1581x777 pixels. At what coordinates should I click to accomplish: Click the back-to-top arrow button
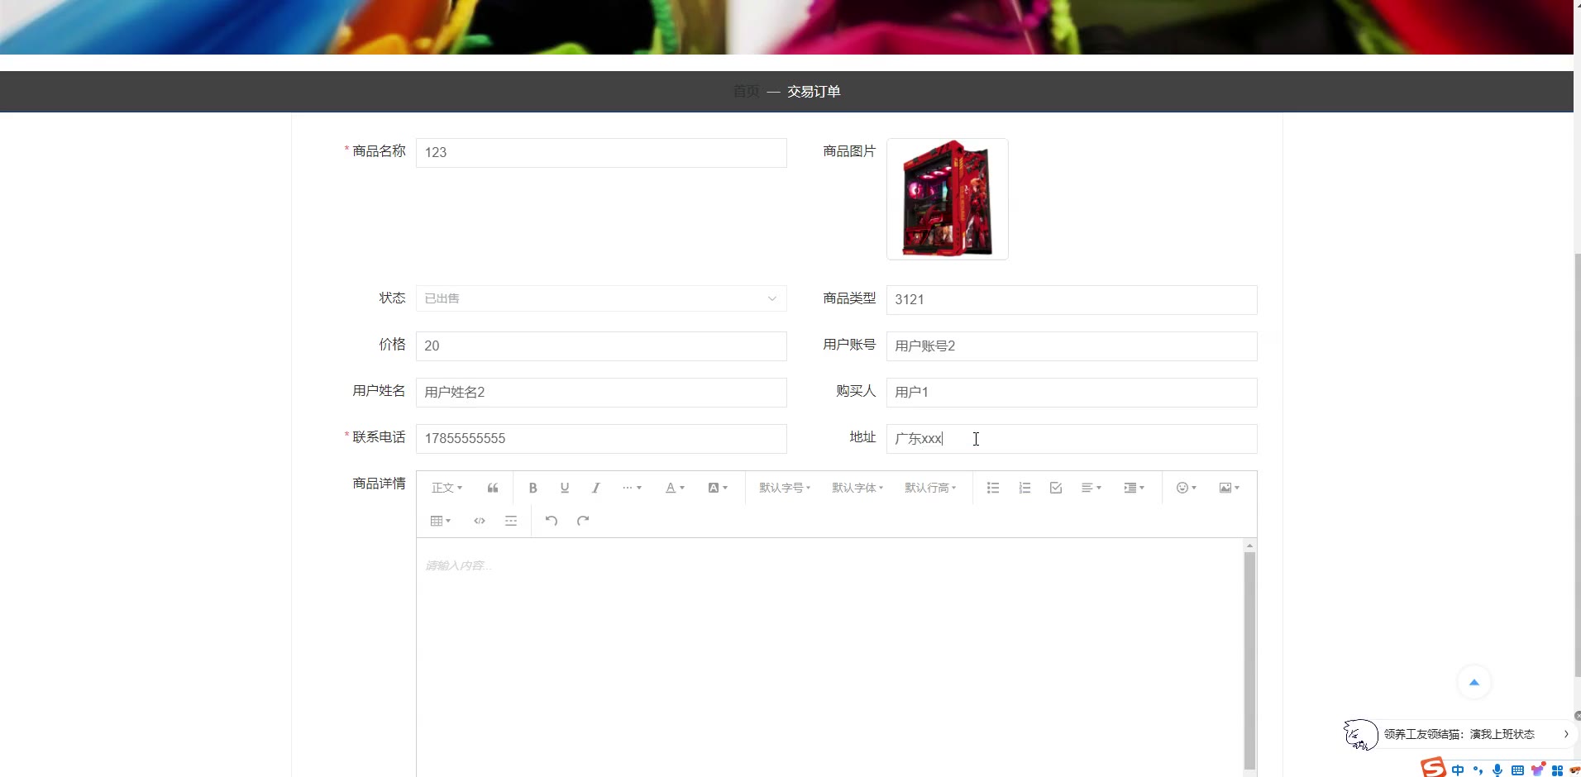[x=1474, y=682]
